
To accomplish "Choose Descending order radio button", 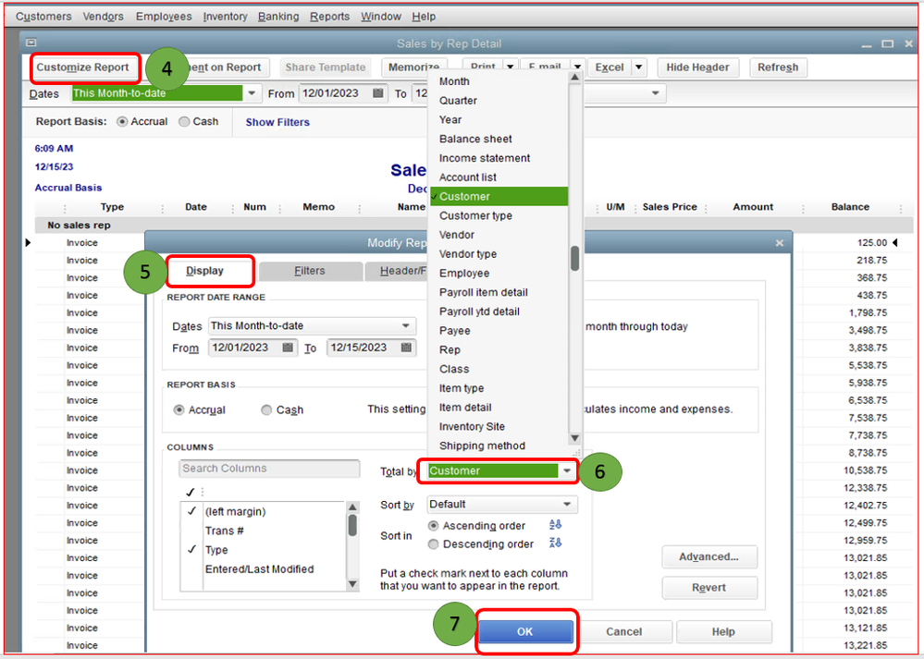I will (433, 544).
